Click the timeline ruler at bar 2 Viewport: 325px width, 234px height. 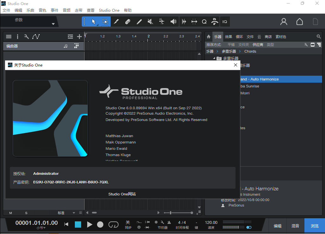(148, 36)
